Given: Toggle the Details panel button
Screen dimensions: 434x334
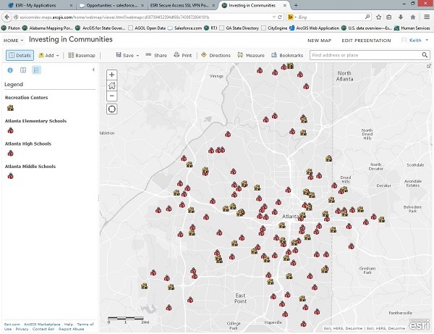Looking at the screenshot, I should click(x=20, y=55).
